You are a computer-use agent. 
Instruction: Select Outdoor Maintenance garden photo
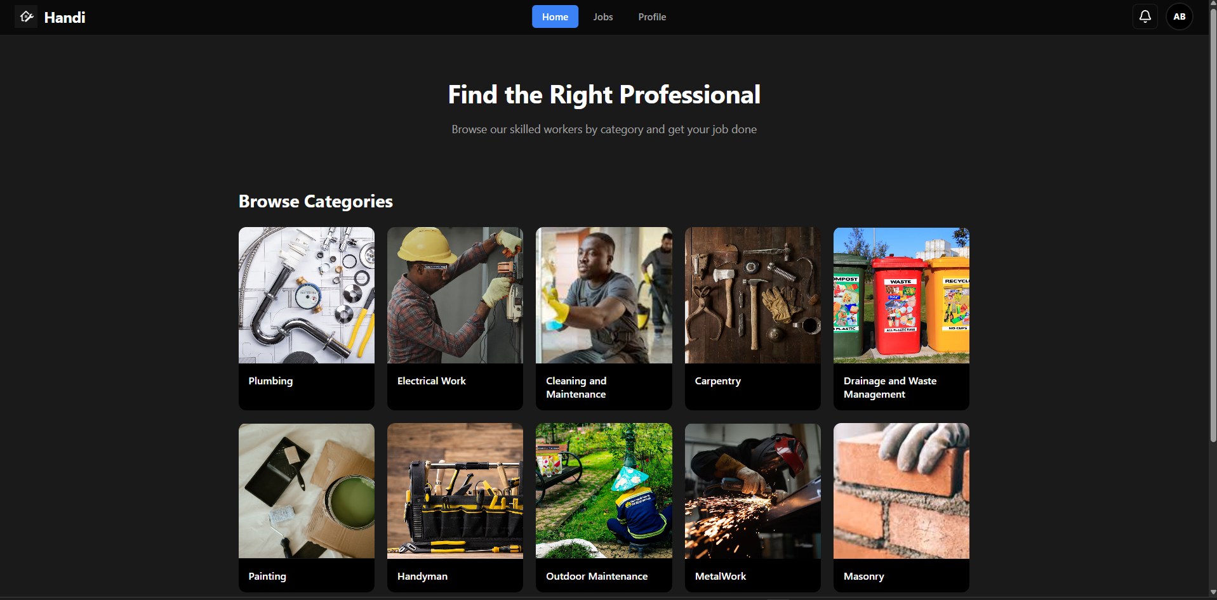coord(603,491)
